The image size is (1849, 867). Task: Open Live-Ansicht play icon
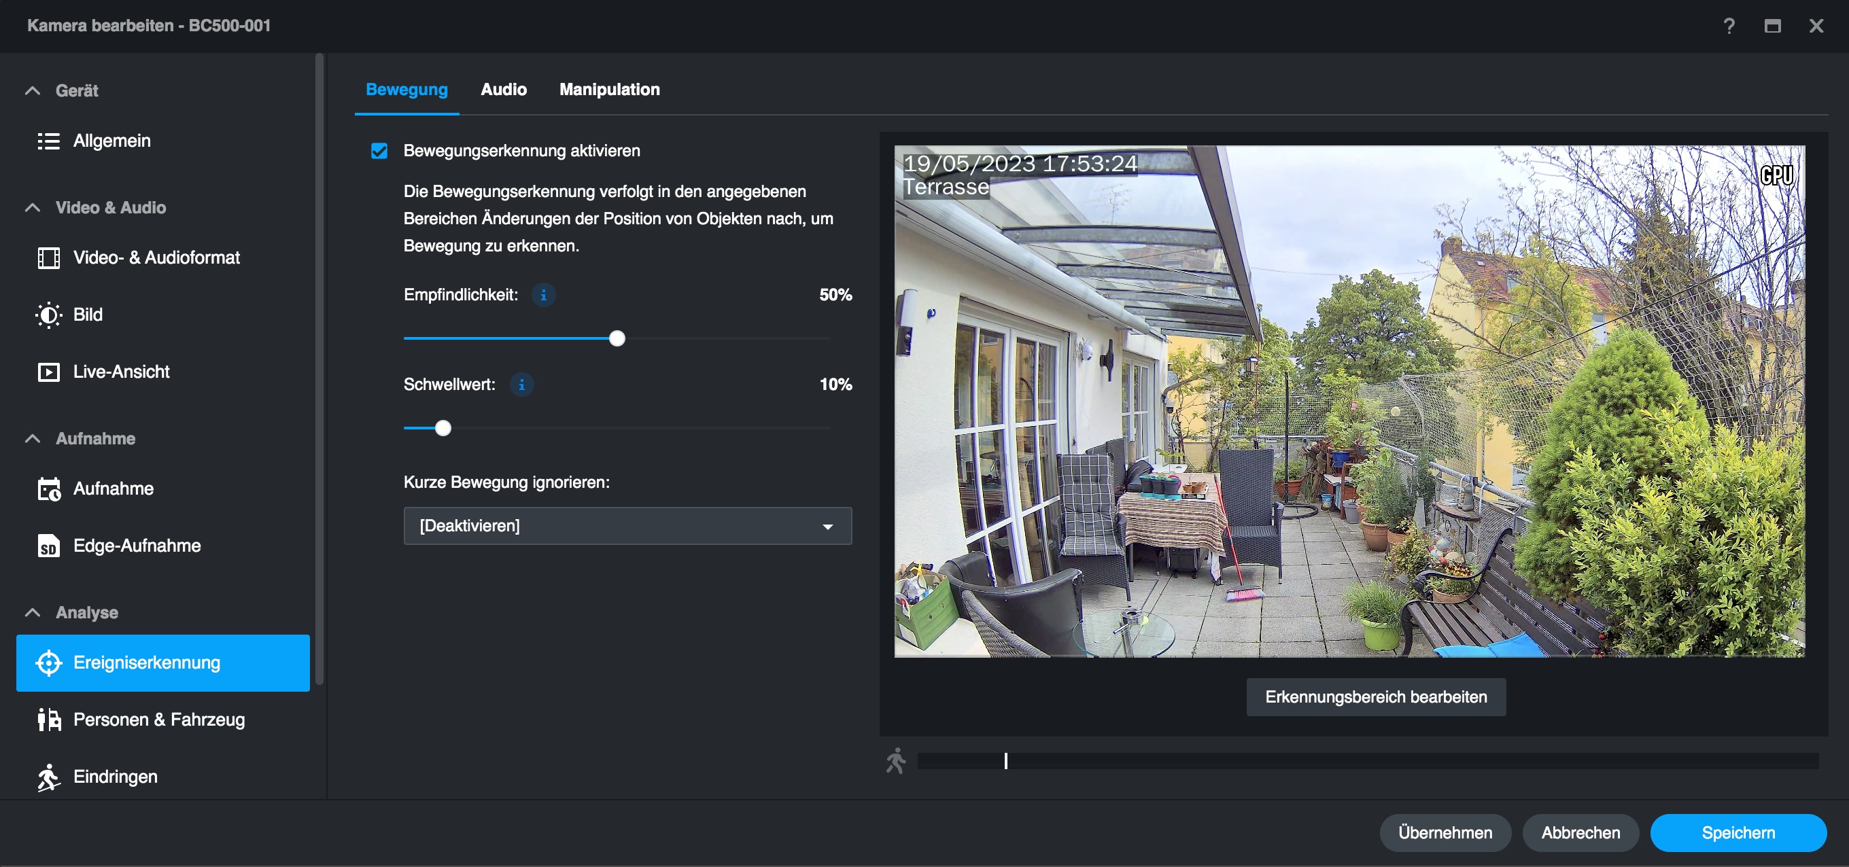(x=48, y=372)
